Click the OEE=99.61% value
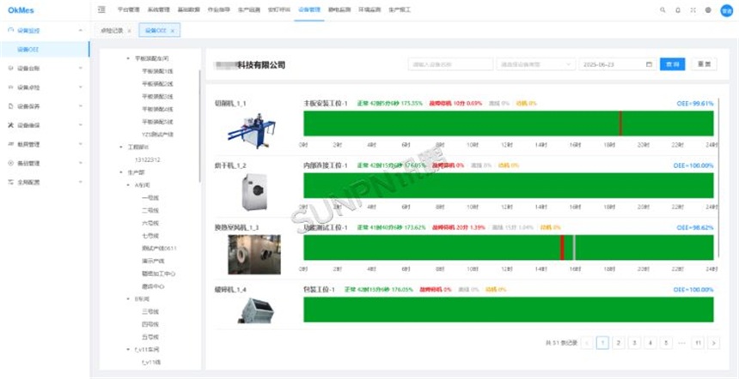Screen dimensions: 739x379 695,104
